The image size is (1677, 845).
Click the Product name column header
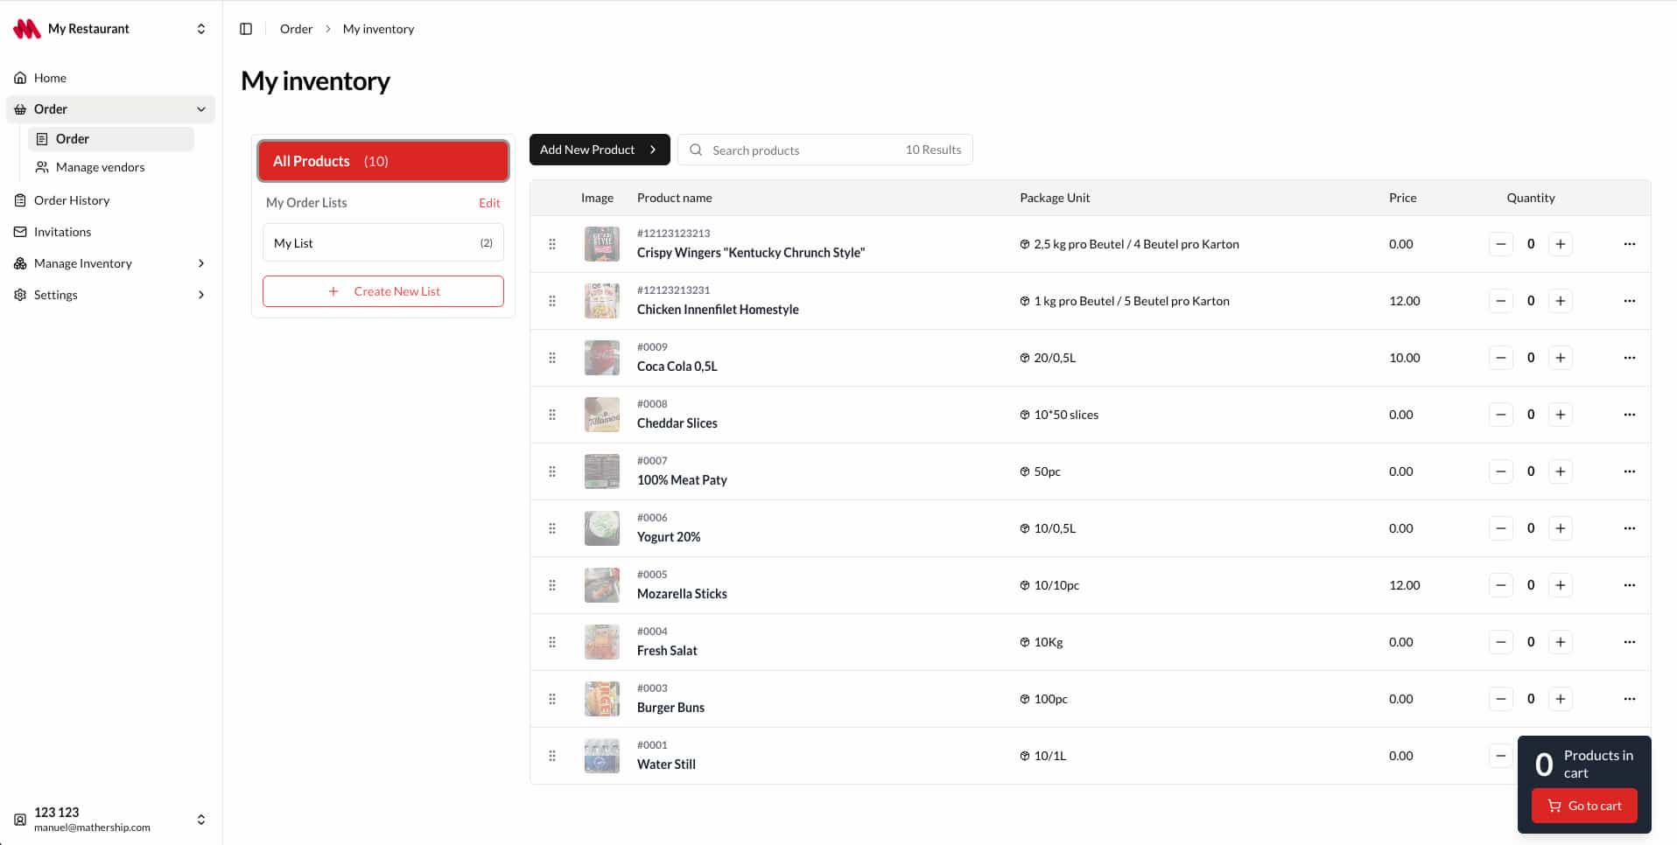click(x=674, y=198)
